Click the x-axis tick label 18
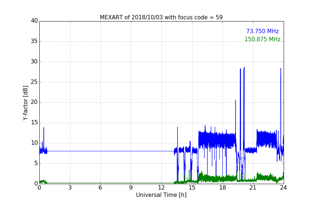 pyautogui.click(x=223, y=188)
